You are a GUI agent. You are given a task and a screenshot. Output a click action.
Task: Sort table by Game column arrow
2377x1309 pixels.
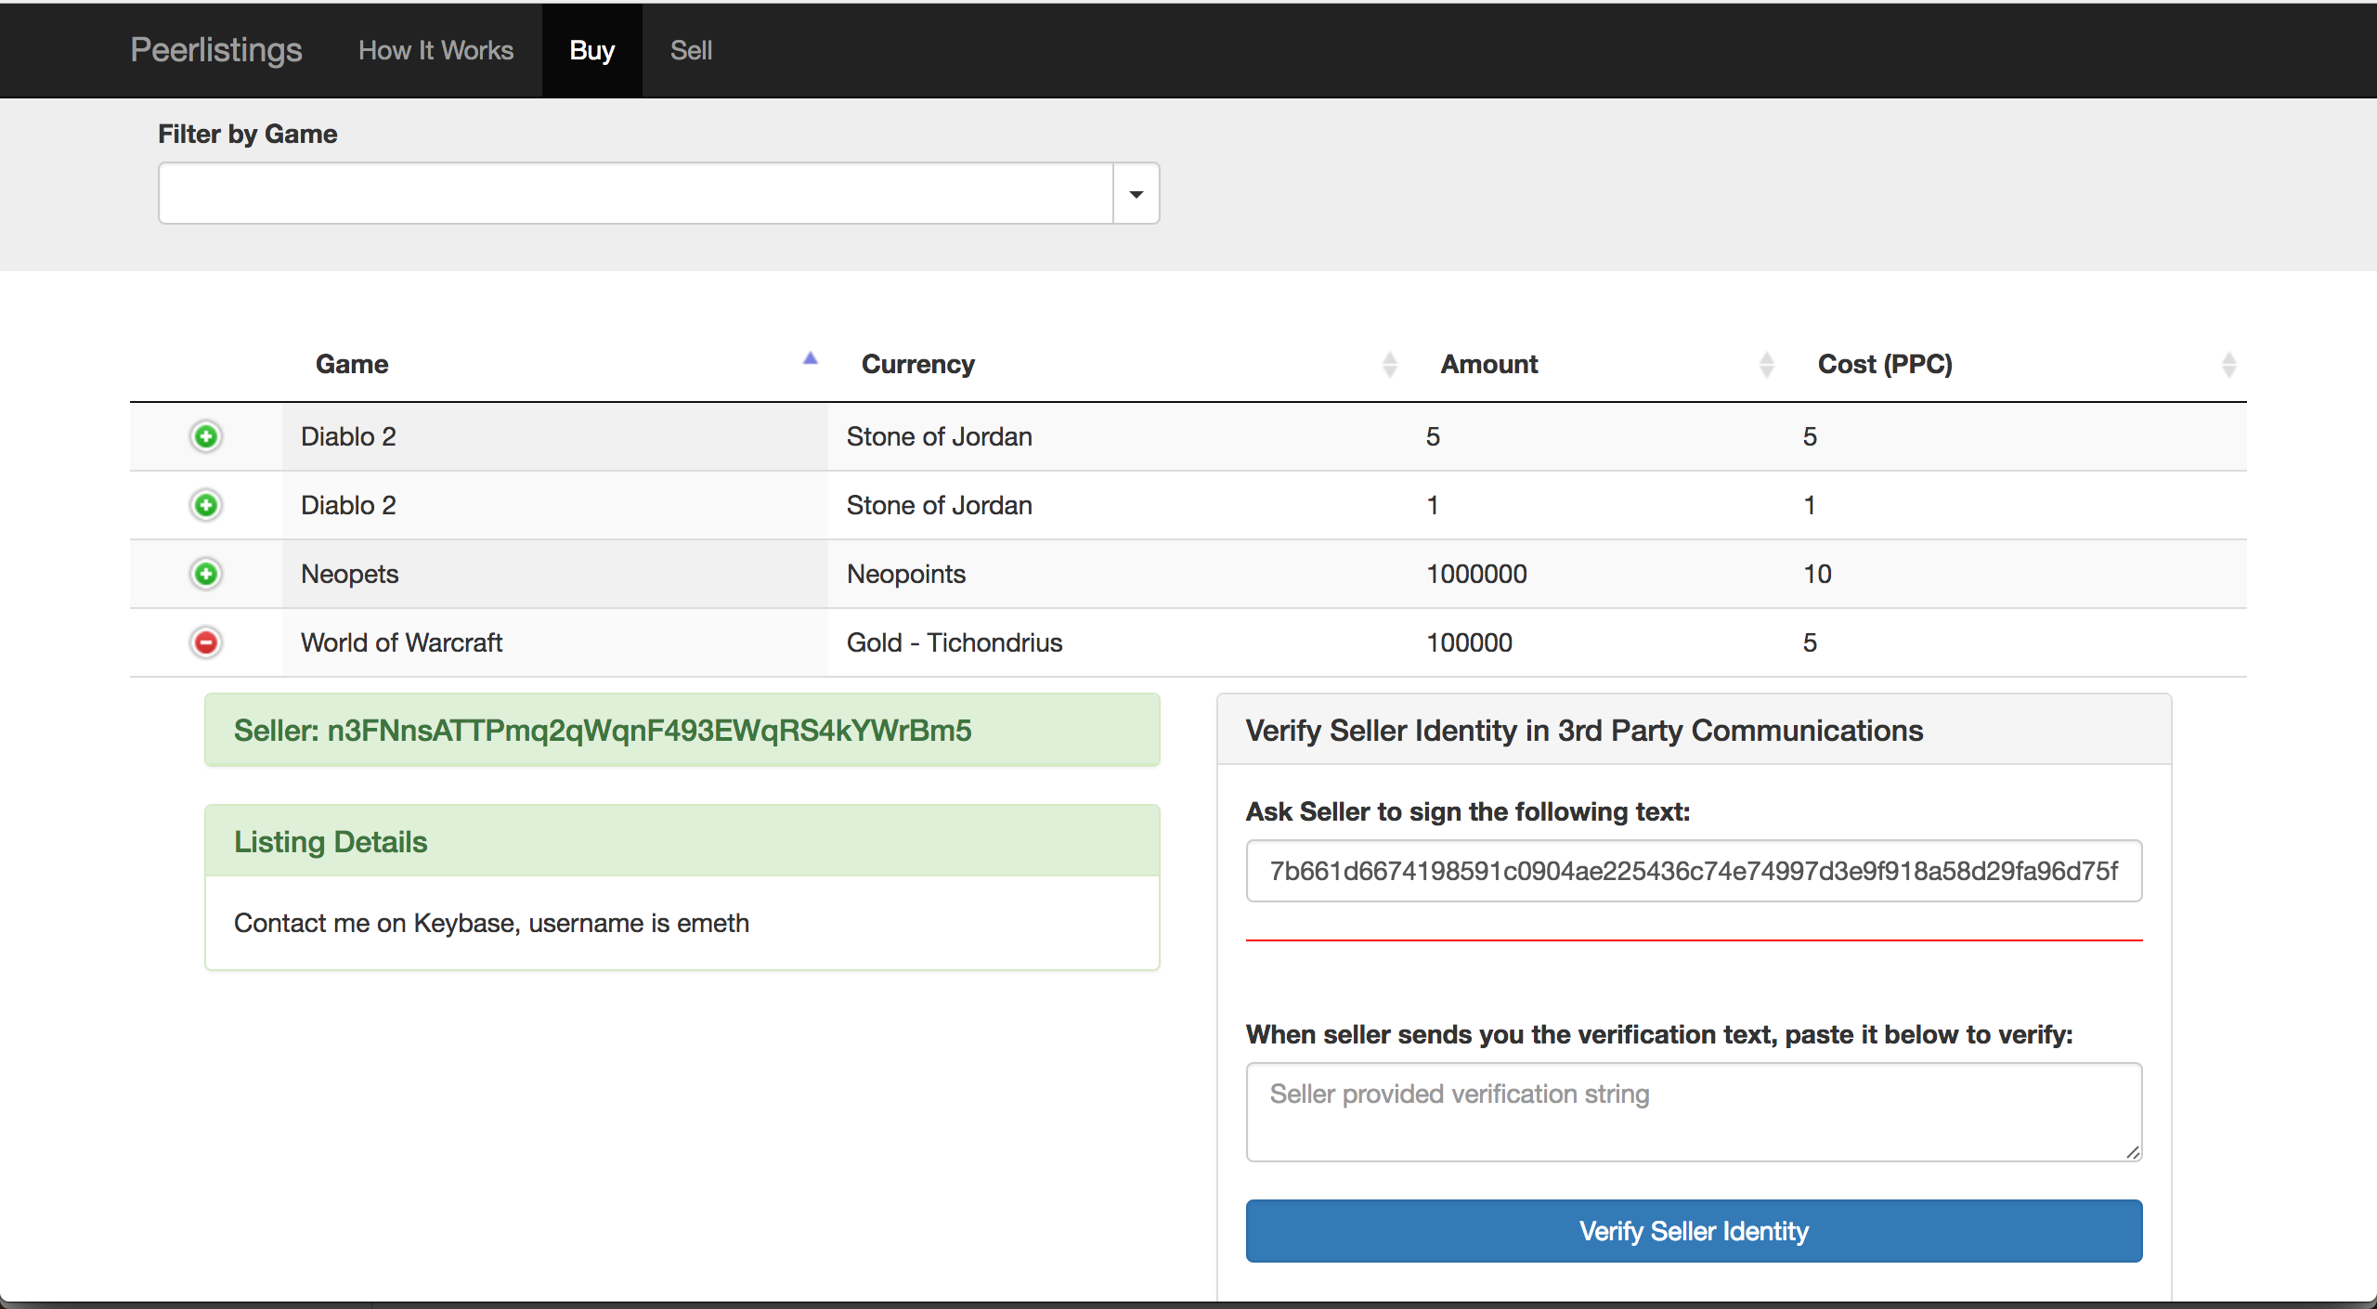point(810,359)
